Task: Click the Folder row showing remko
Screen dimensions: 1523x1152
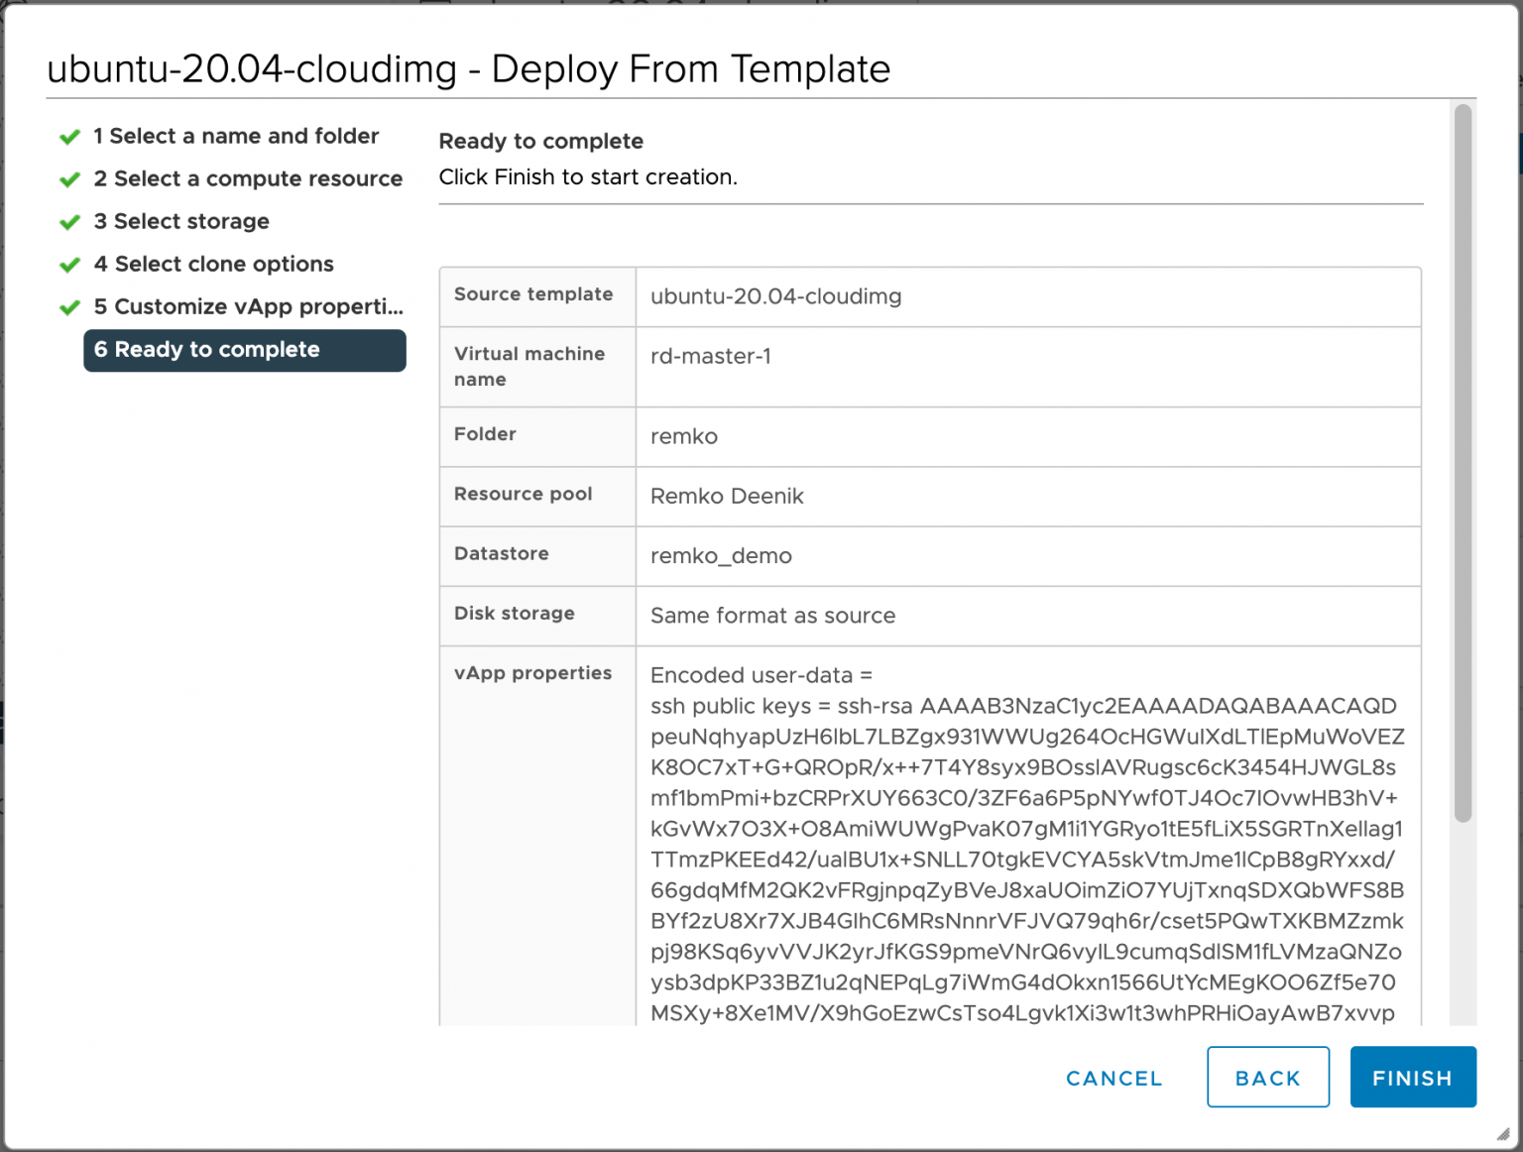Action: (x=684, y=436)
